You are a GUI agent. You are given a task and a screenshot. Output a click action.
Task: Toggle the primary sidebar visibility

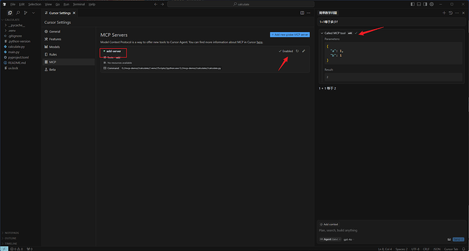413,4
